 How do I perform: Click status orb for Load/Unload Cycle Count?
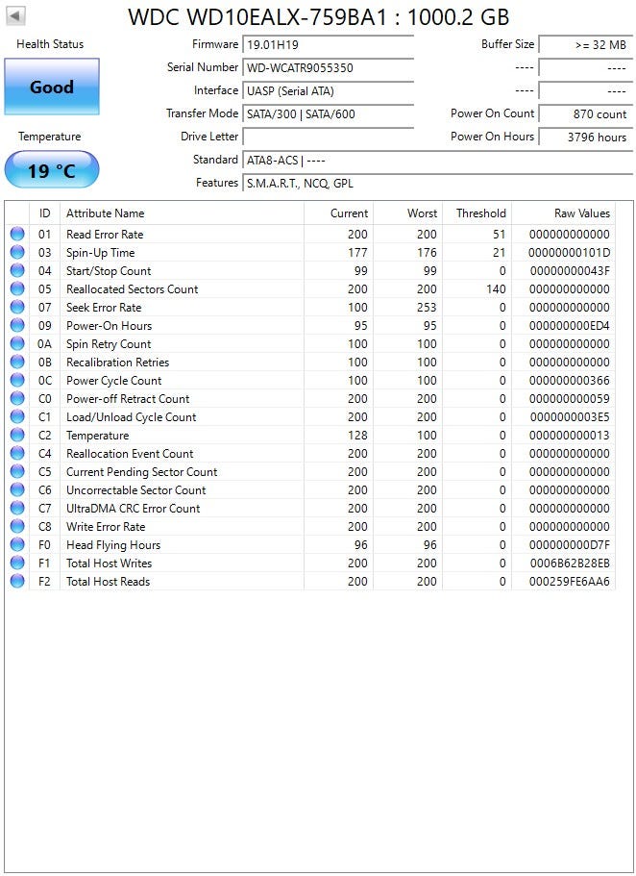point(17,416)
